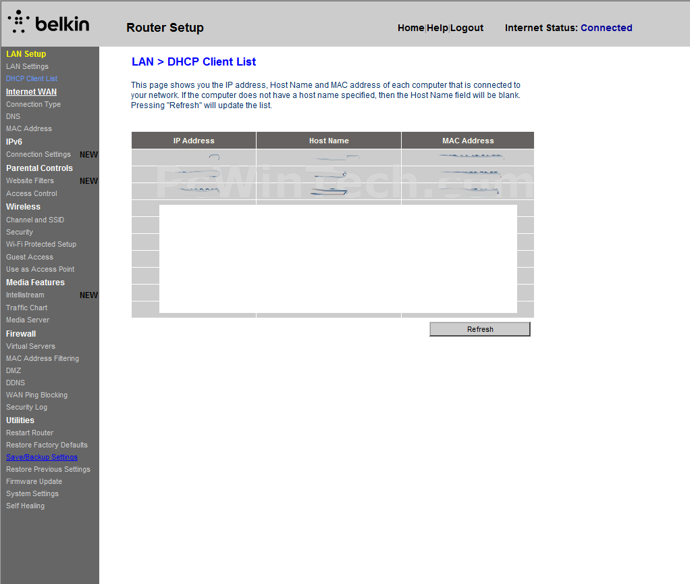690x584 pixels.
Task: Open Access Control in sidebar
Action: [x=32, y=193]
